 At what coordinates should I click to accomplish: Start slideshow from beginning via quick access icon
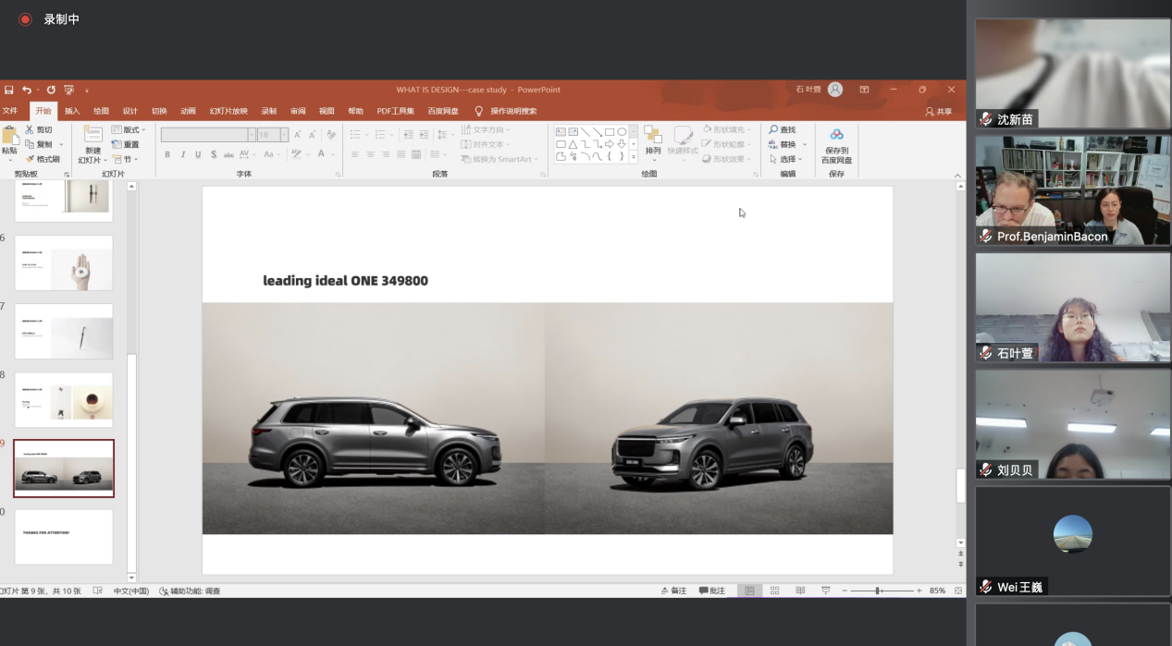tap(68, 90)
